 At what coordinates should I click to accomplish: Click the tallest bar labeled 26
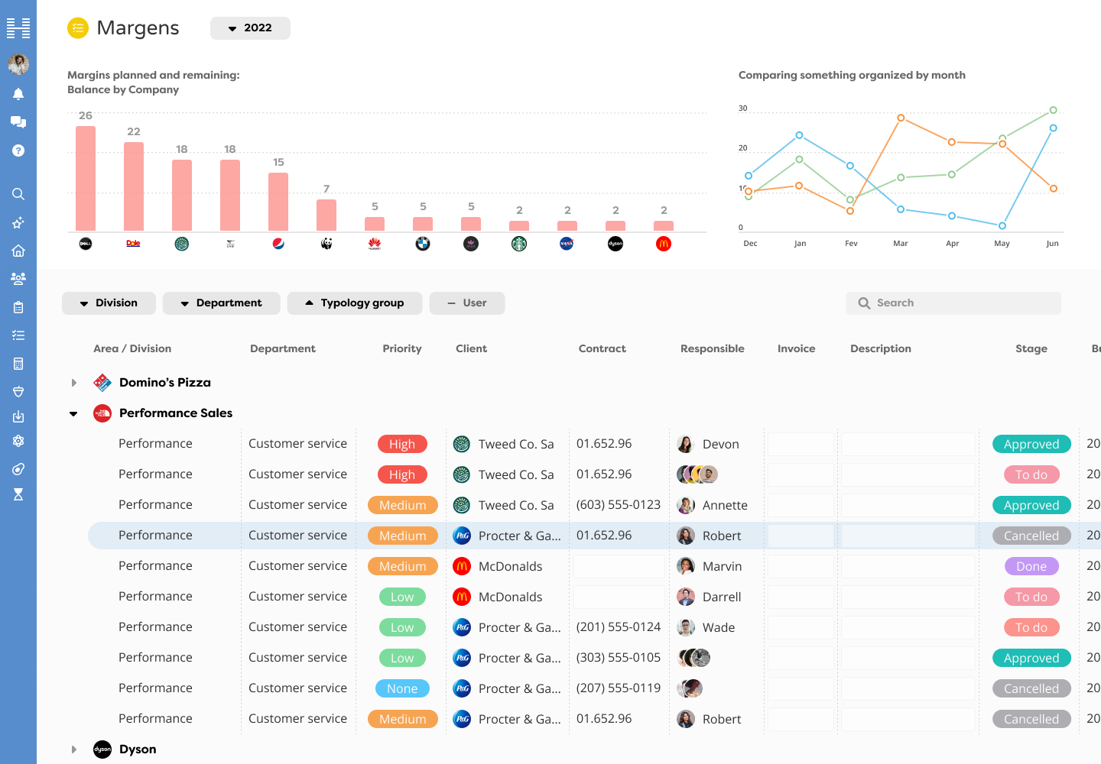tap(86, 178)
